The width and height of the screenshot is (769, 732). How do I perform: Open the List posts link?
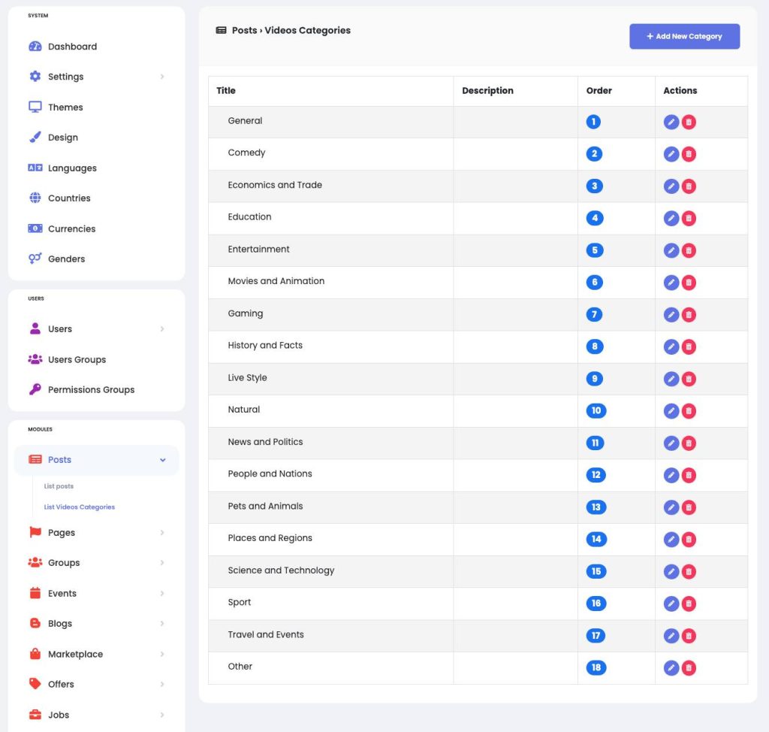click(59, 486)
